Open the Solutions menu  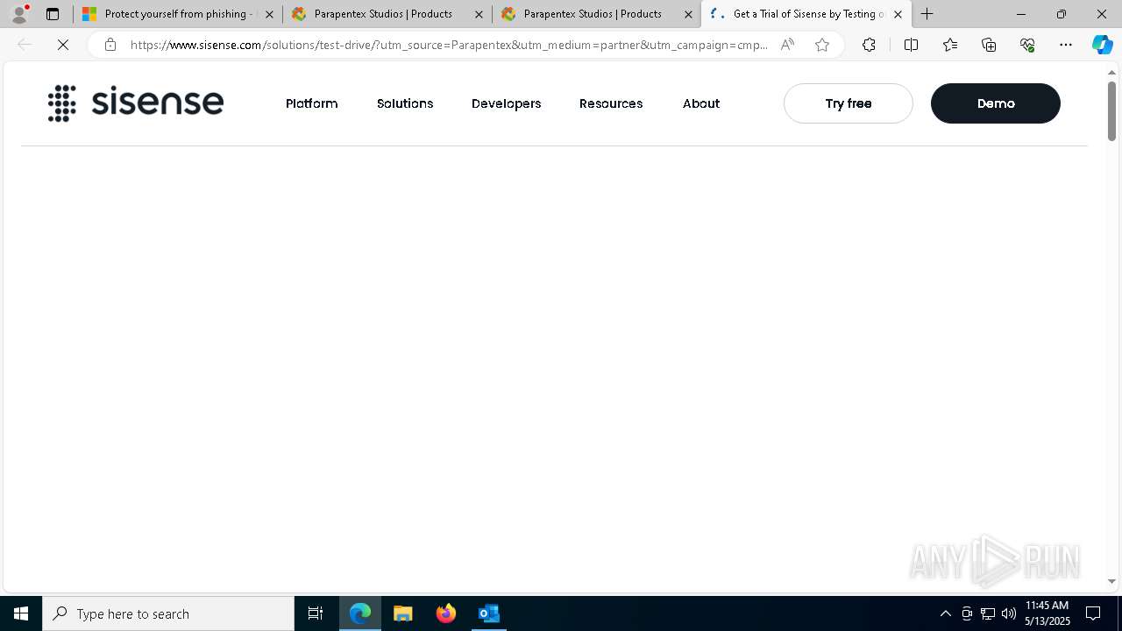click(x=405, y=103)
